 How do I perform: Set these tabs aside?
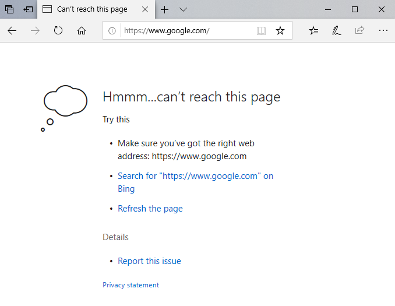coord(28,9)
